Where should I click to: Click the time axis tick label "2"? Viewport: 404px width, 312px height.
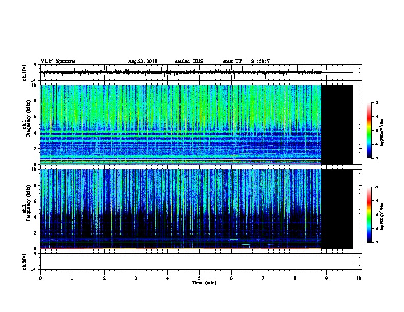pyautogui.click(x=104, y=278)
